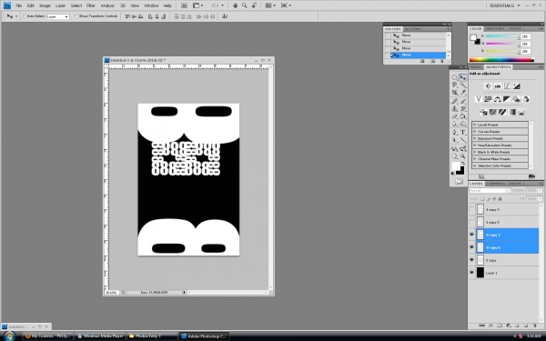The height and width of the screenshot is (341, 546).
Task: Select the Eraser tool
Action: [454, 116]
